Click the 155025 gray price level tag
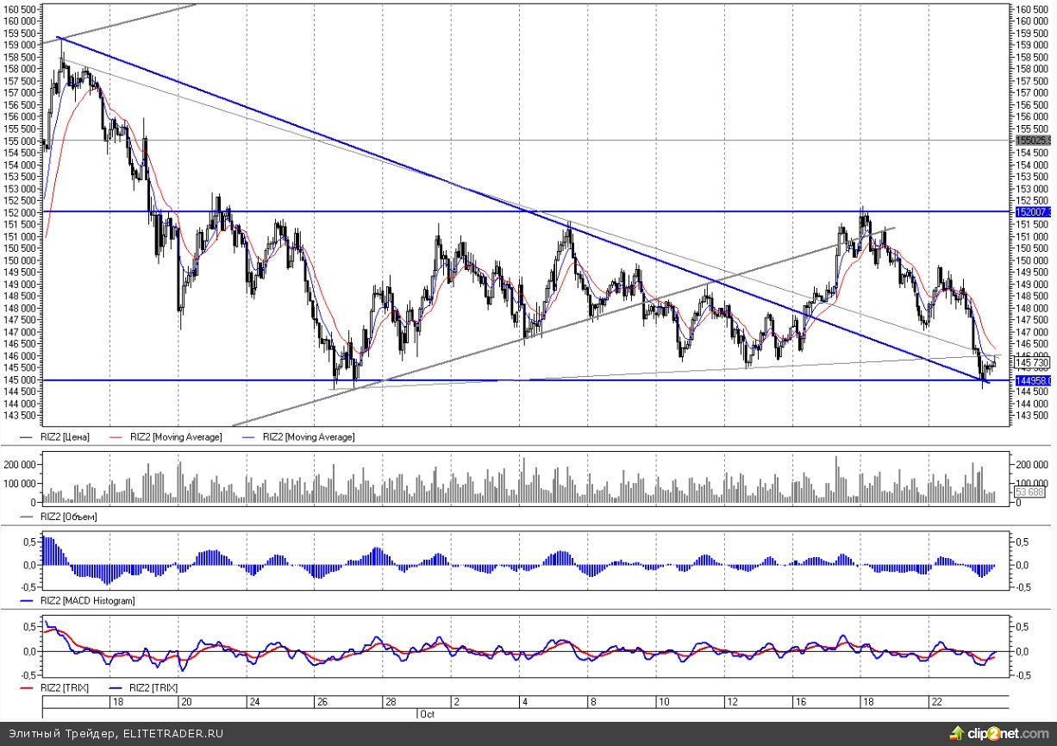This screenshot has width=1057, height=746. [x=1031, y=140]
